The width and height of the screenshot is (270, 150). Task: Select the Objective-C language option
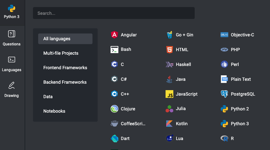point(242,35)
